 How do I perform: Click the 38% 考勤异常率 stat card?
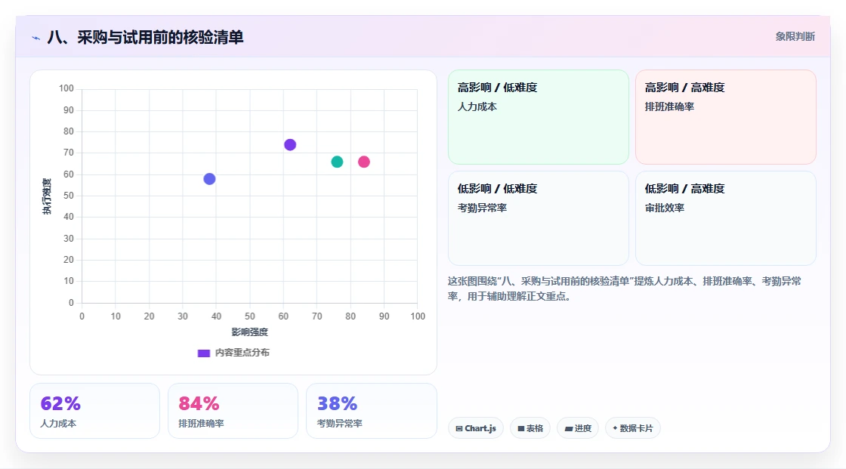[x=371, y=411]
